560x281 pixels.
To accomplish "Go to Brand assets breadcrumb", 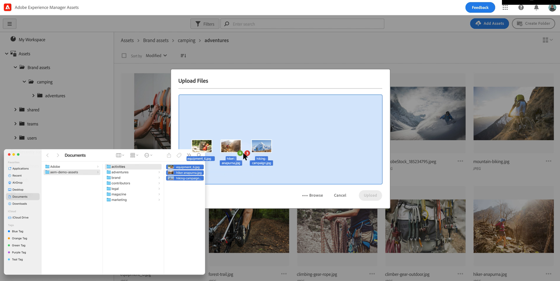I will pos(156,40).
